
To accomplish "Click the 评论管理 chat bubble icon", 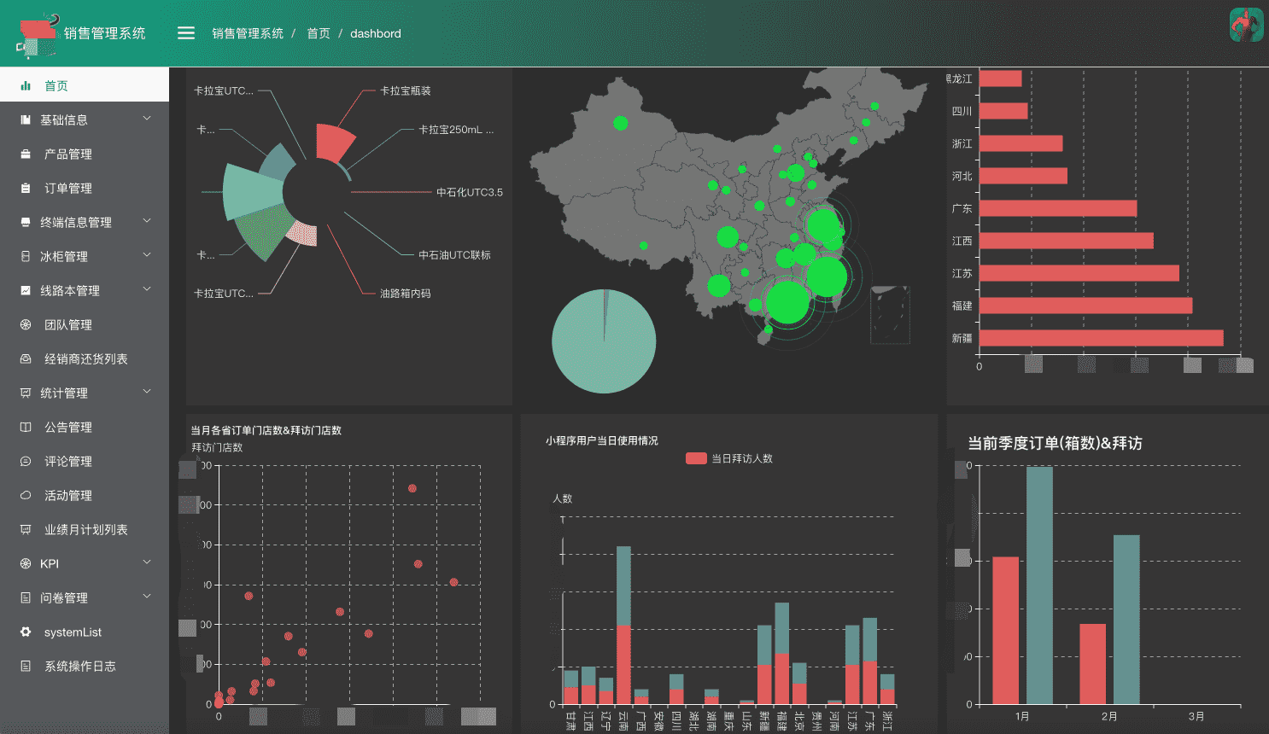I will point(26,462).
